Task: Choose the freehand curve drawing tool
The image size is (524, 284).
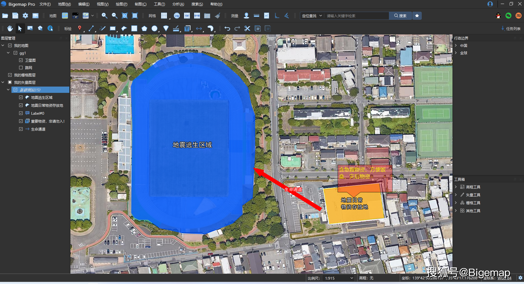Action: point(103,28)
